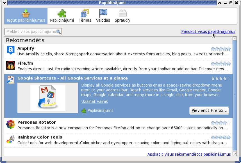Click the Personas Rotator fox icon
This screenshot has height=163, width=241.
(x=11, y=124)
